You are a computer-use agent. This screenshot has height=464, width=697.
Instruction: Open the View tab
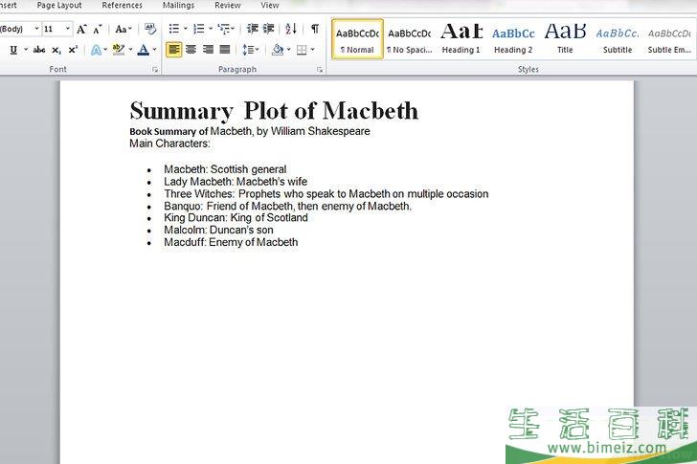point(269,6)
